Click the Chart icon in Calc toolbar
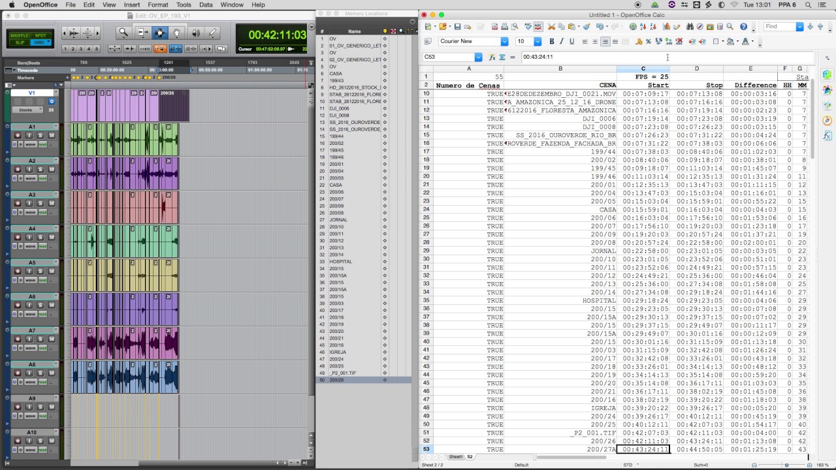 click(667, 27)
